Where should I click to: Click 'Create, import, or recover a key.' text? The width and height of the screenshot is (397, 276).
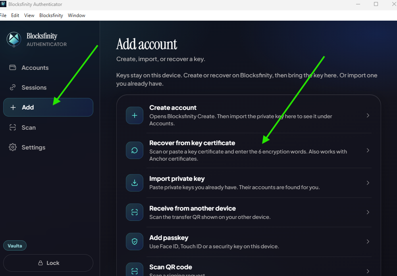coord(160,59)
